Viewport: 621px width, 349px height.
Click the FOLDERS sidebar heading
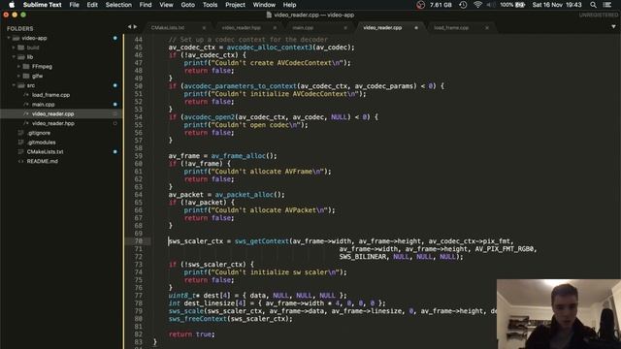tap(19, 28)
